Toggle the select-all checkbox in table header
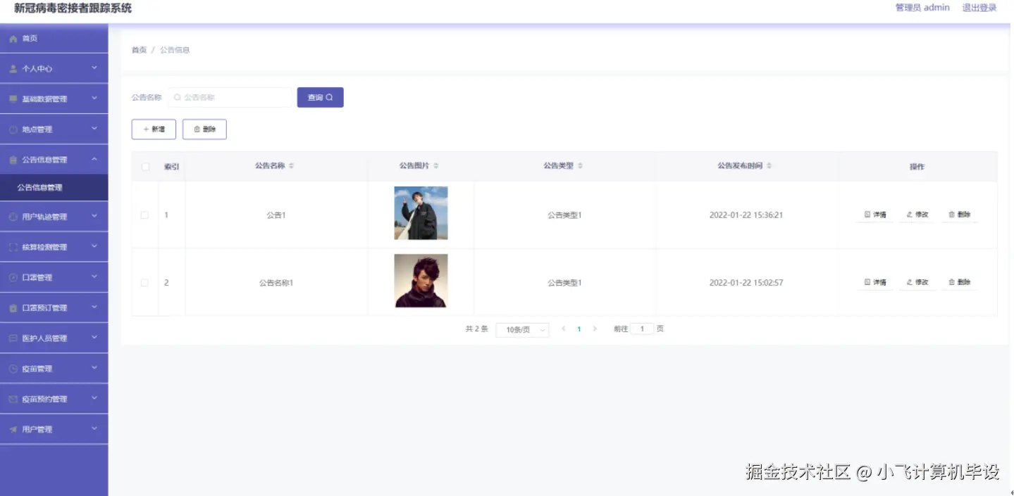1014x496 pixels. point(145,167)
